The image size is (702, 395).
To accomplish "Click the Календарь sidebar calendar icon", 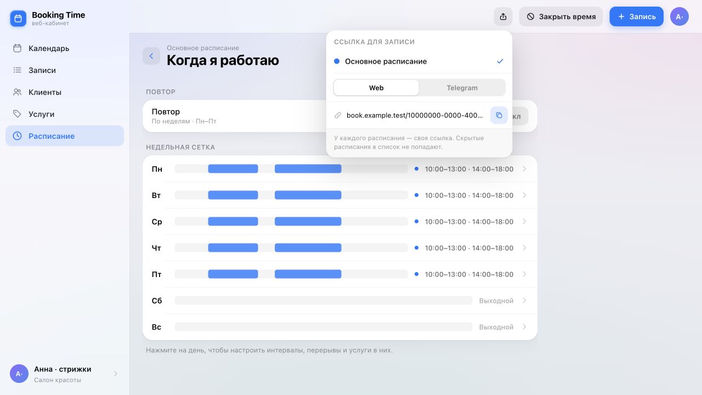I will (x=18, y=48).
